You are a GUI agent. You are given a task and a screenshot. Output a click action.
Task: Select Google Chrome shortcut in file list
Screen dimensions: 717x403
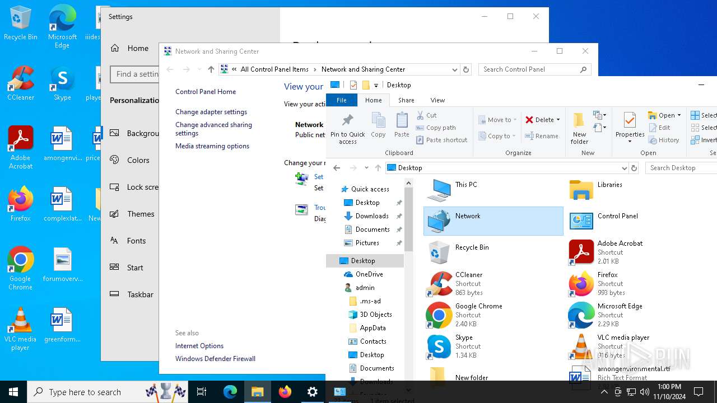tap(493, 315)
